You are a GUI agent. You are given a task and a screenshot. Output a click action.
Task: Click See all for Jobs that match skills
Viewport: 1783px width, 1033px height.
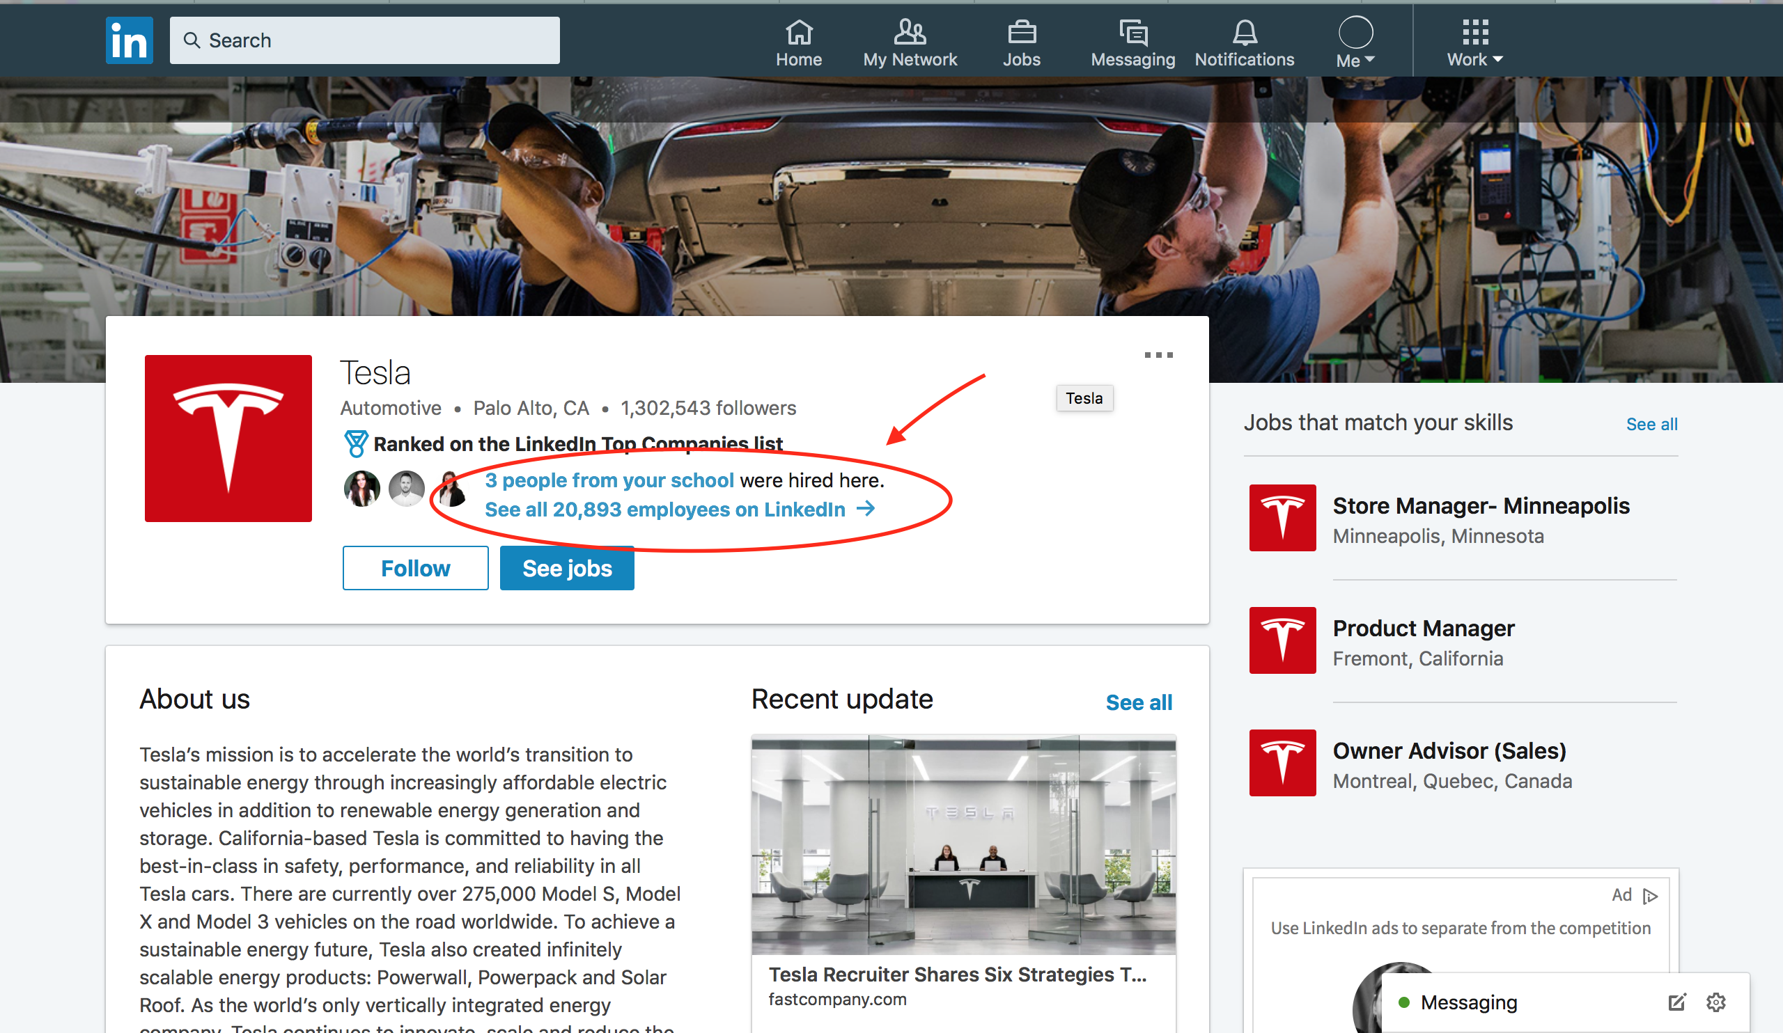(1651, 424)
